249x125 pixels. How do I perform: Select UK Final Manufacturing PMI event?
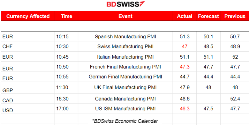pyautogui.click(x=125, y=87)
